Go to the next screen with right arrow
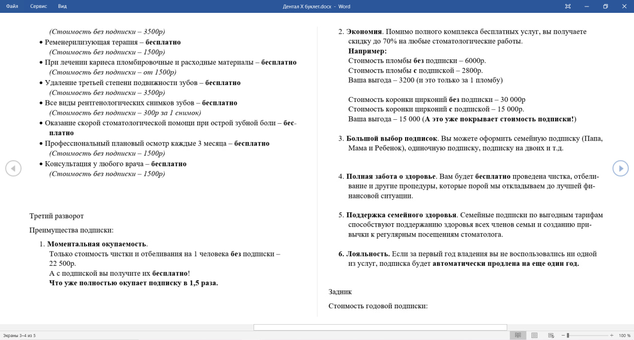This screenshot has width=634, height=340. [x=621, y=168]
